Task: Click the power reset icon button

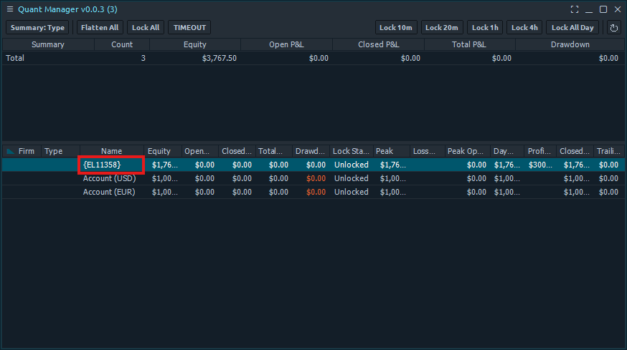Action: coord(614,28)
